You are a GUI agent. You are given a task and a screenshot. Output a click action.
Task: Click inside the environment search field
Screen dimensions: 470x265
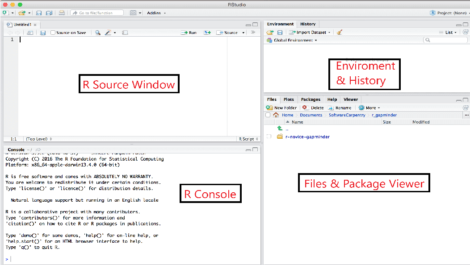point(446,40)
